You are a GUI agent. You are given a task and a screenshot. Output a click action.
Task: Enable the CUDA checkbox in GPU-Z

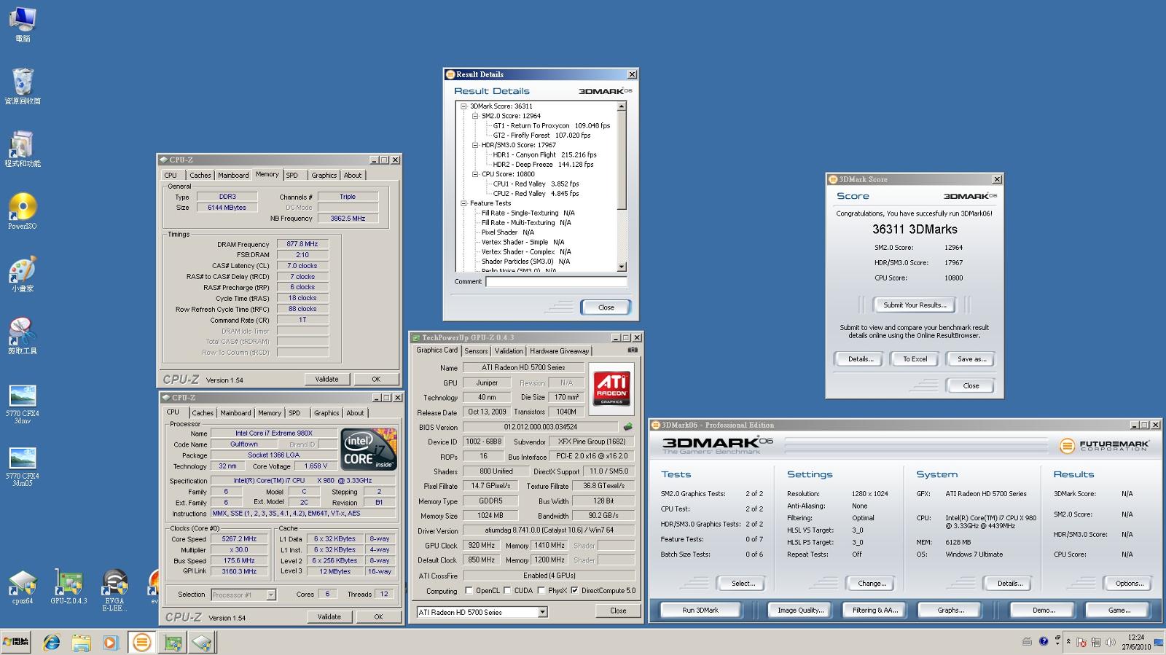pyautogui.click(x=507, y=591)
